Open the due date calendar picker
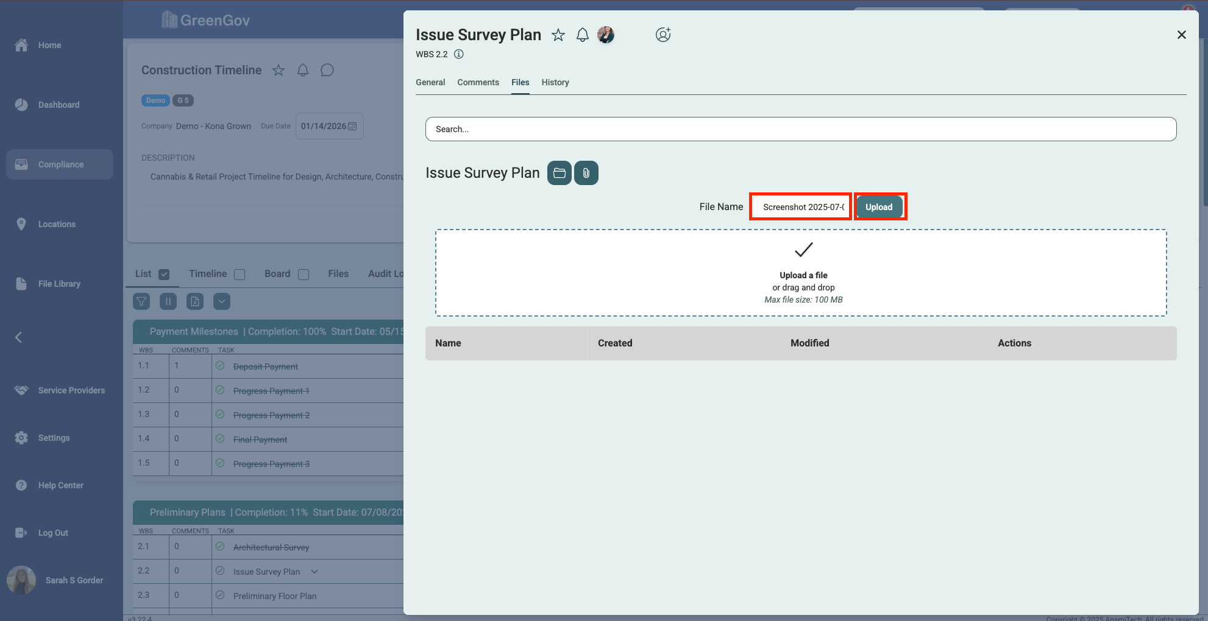Image resolution: width=1208 pixels, height=621 pixels. click(x=352, y=126)
